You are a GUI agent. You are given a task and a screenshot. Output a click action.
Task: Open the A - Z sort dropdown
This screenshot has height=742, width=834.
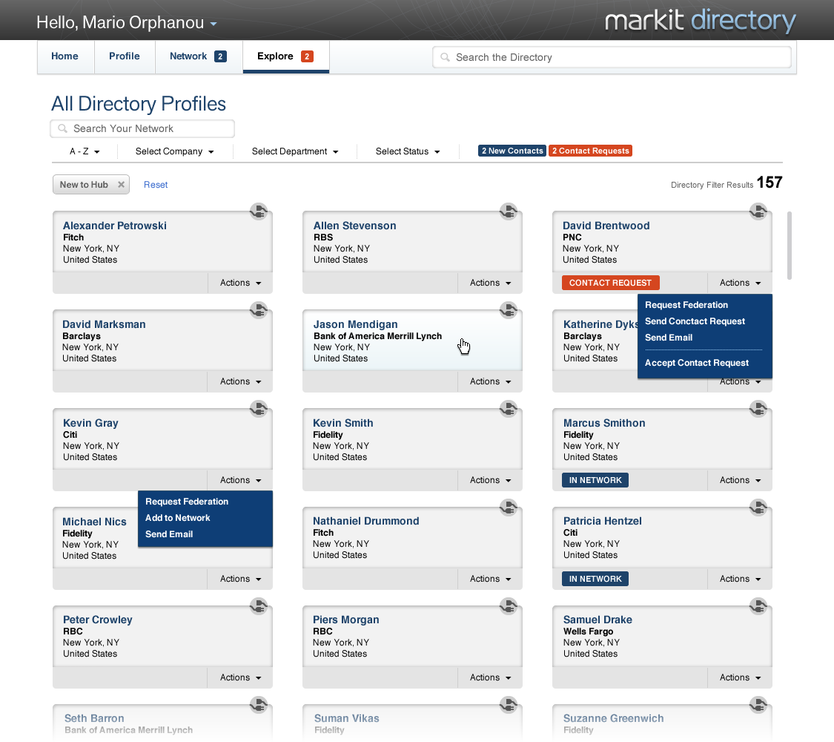(84, 151)
